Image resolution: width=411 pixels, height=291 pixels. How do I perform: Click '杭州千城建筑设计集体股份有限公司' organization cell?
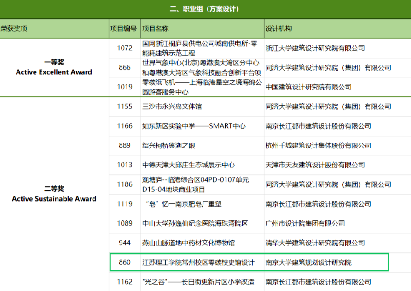coord(318,145)
